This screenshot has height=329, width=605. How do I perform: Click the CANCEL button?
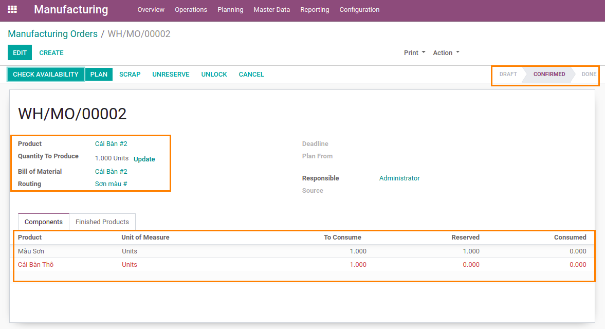251,75
